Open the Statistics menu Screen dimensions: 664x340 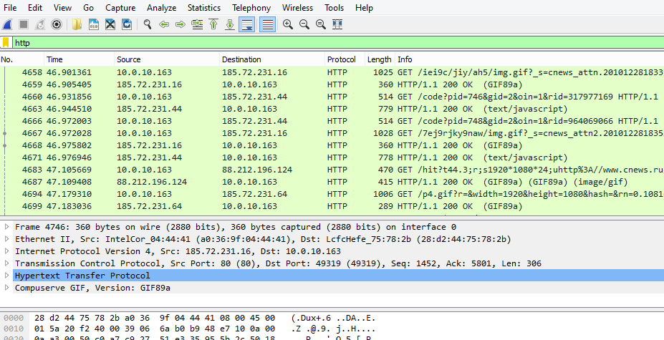[x=204, y=8]
